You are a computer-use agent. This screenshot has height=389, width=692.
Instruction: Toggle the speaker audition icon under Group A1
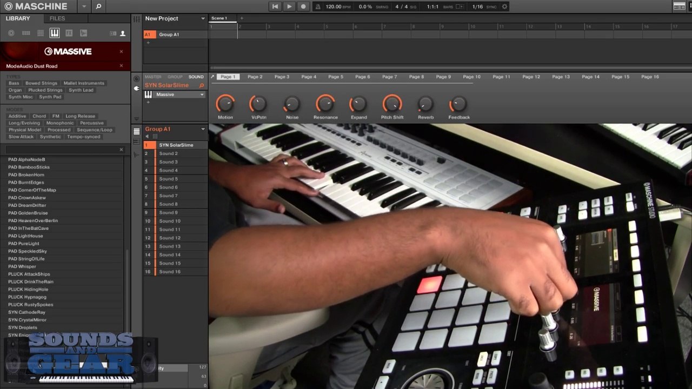click(x=148, y=137)
